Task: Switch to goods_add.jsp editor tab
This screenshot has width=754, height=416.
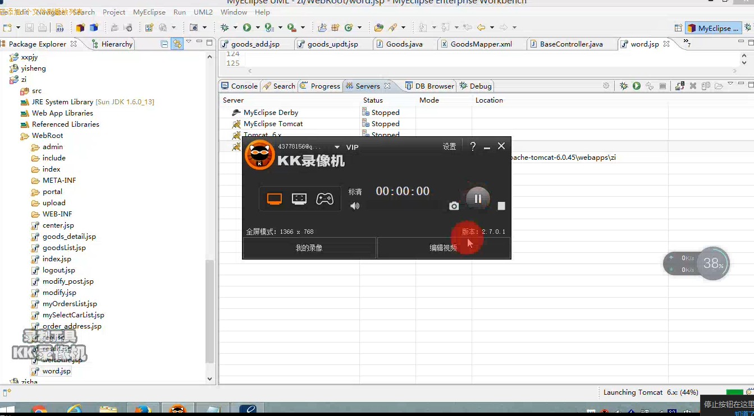Action: [x=255, y=44]
